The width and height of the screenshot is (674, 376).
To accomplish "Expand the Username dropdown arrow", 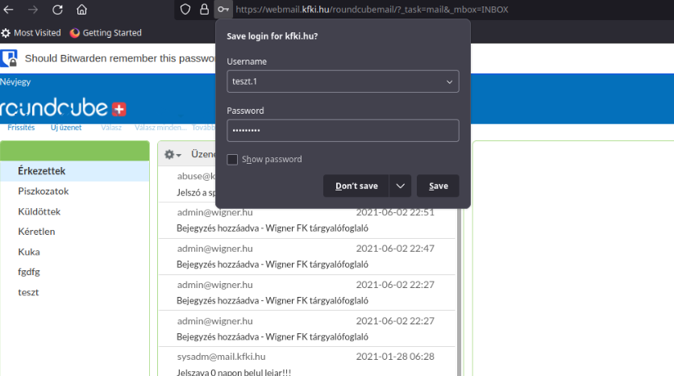I will (x=449, y=81).
